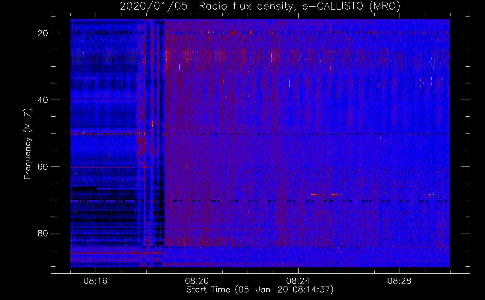
Task: Click the time tick label "08:20"
Action: [197, 281]
